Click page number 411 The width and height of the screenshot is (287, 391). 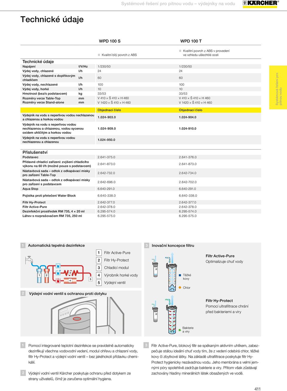click(258, 389)
